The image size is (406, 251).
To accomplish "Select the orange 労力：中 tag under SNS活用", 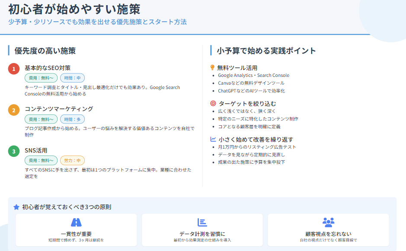I will 72,160.
